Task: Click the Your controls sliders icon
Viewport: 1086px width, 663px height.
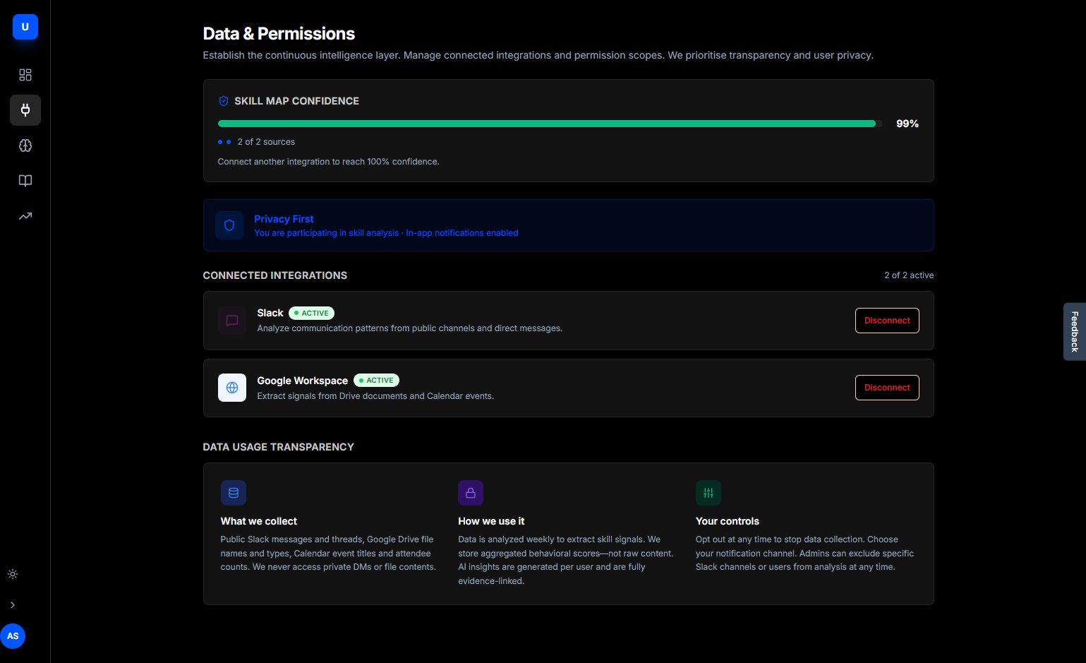Action: pos(708,493)
